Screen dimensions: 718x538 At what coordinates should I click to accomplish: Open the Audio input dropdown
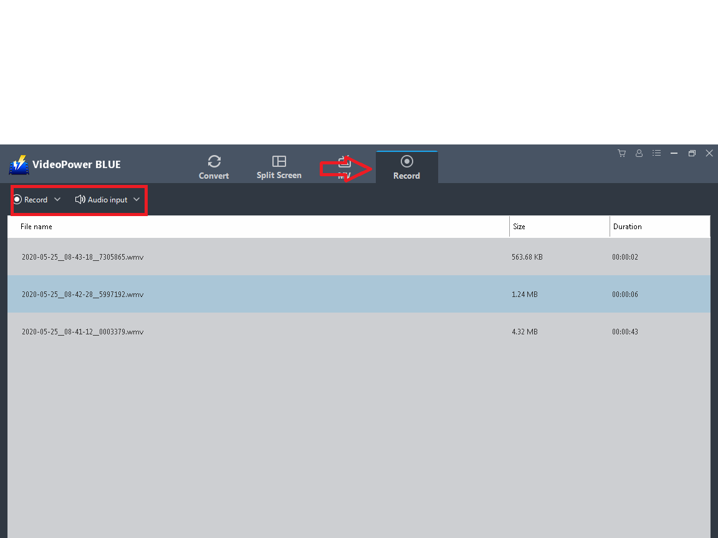pos(136,199)
